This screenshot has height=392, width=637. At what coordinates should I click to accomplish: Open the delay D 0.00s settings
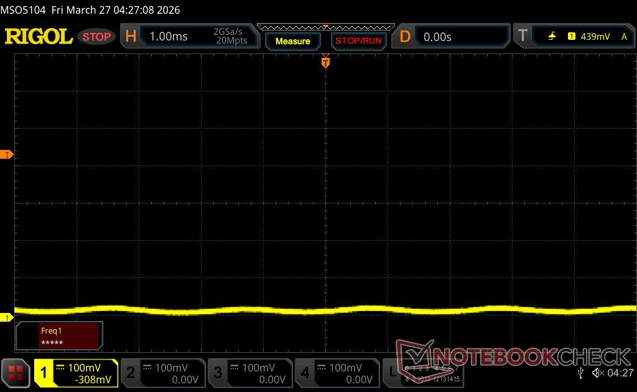coord(453,37)
